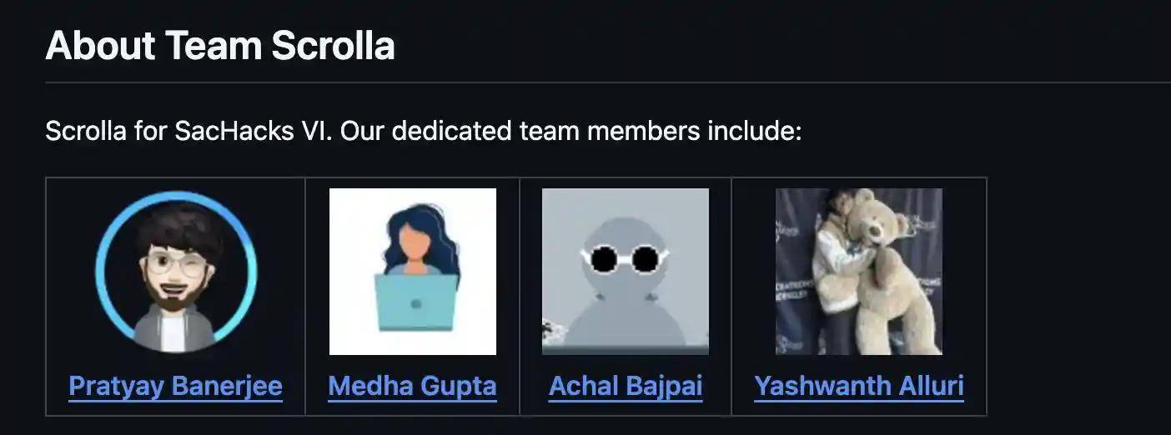
Task: Open the Achal Bajpai link
Action: (x=626, y=387)
